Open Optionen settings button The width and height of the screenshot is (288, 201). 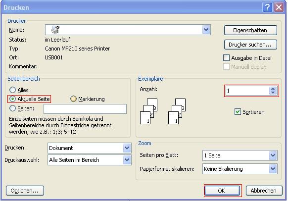[x=25, y=191]
